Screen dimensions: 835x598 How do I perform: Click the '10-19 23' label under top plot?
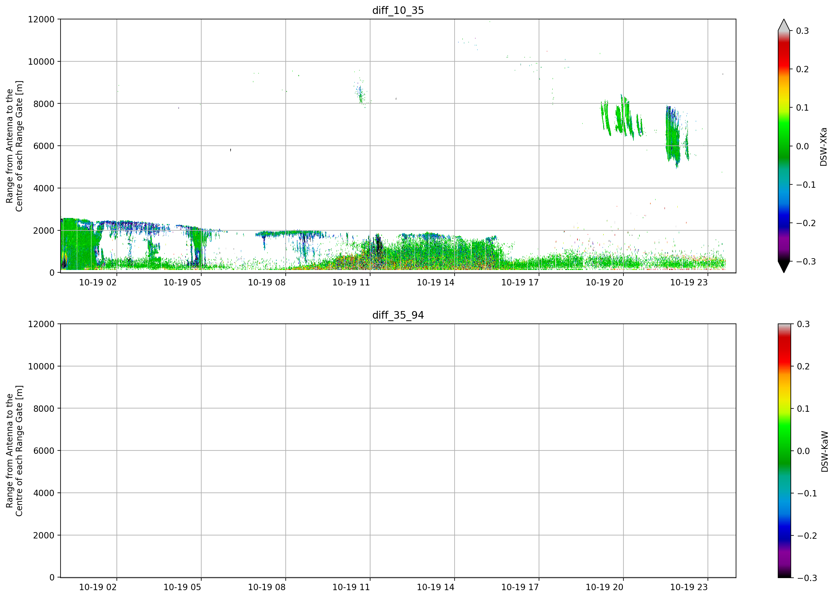(x=689, y=282)
